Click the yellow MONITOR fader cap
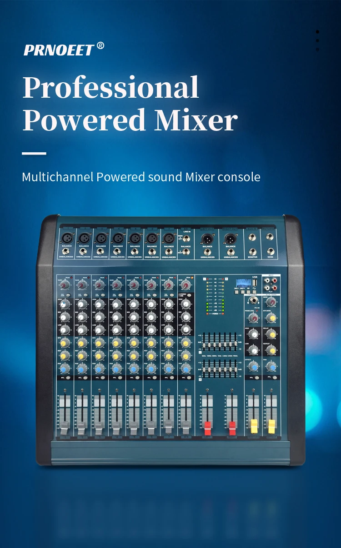Screen dimensions: 341x548 coord(254,426)
